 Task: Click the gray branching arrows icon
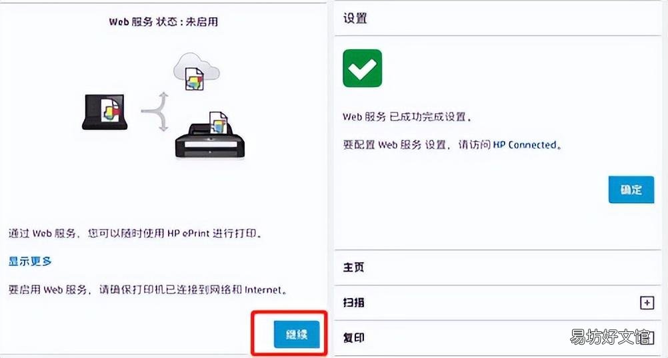pos(155,112)
